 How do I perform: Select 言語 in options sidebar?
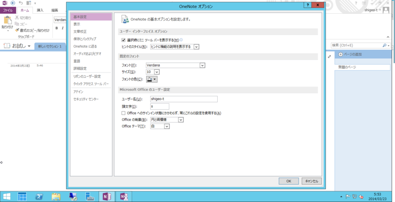tap(91, 61)
